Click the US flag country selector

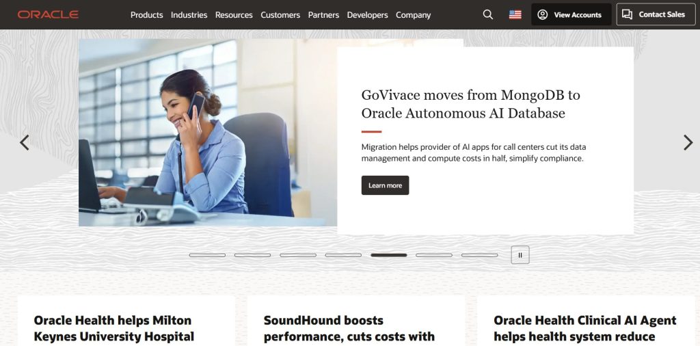point(515,14)
